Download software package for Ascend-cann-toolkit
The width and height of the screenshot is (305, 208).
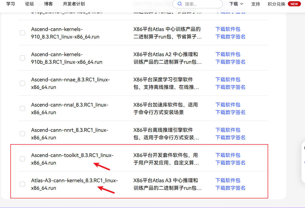pos(228,155)
